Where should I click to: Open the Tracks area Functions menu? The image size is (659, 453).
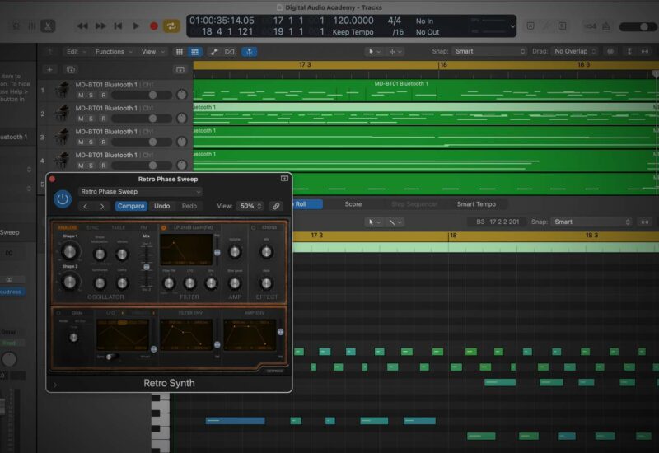tap(114, 51)
